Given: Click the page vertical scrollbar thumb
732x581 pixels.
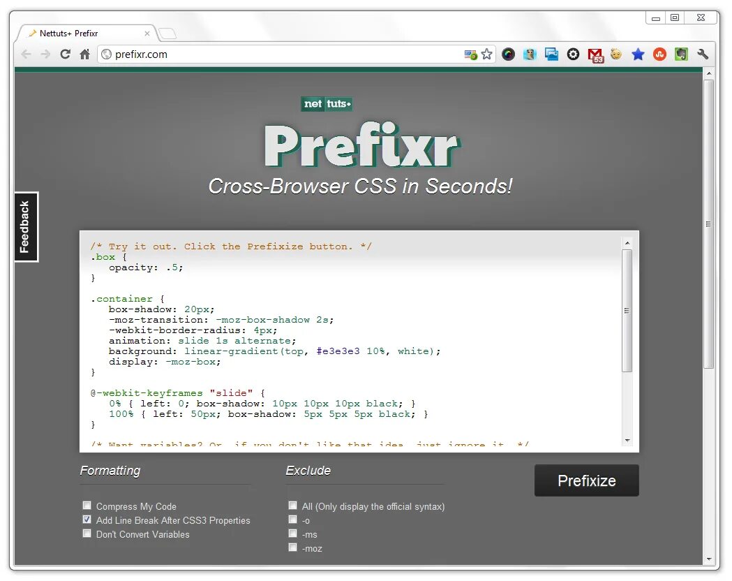Looking at the screenshot, I should [709, 223].
